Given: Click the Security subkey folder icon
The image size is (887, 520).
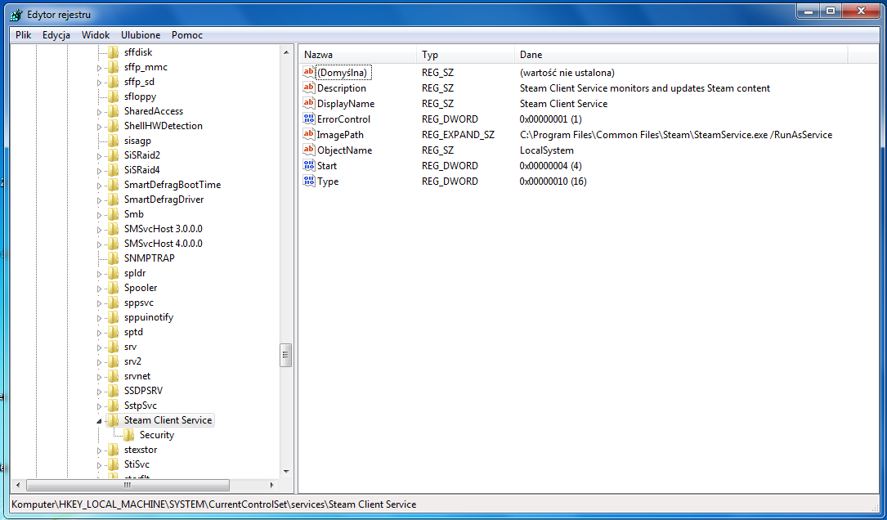Looking at the screenshot, I should pos(129,434).
